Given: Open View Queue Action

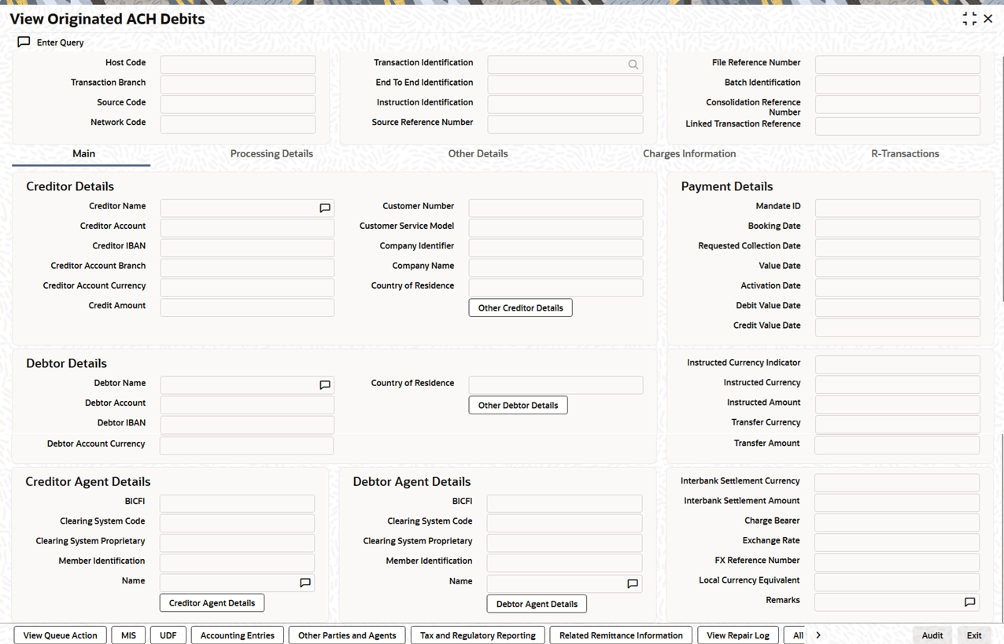Looking at the screenshot, I should click(x=60, y=635).
